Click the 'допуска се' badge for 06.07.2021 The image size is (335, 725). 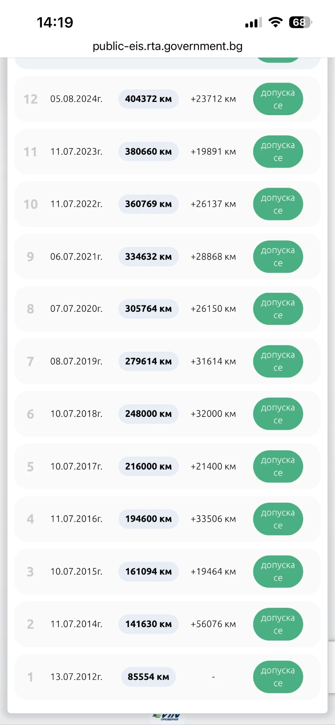pos(278,257)
